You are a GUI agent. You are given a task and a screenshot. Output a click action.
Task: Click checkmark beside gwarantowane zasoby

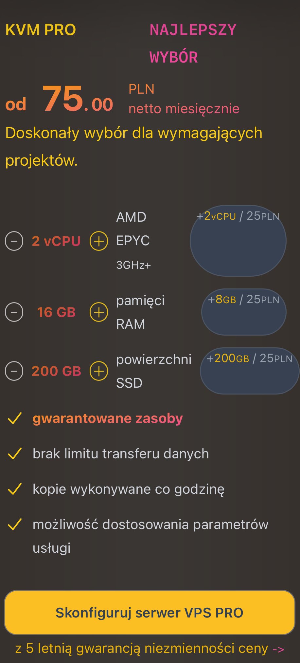point(15,418)
